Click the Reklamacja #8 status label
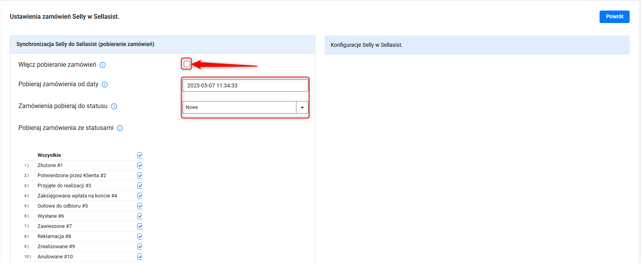Screen dimensions: 641x263 54,236
